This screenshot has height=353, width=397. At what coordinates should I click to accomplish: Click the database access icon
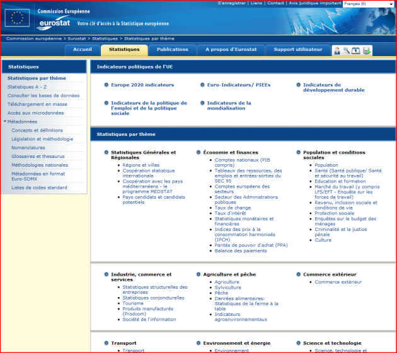(367, 50)
